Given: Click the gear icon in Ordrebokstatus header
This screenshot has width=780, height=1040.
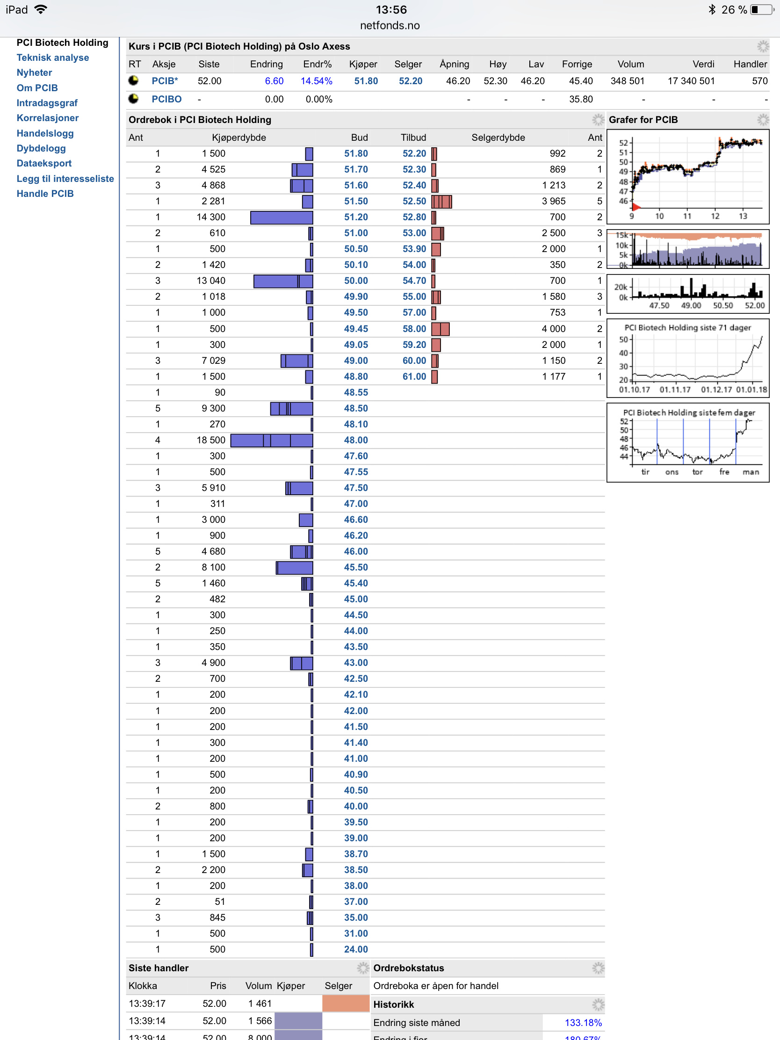Looking at the screenshot, I should point(598,968).
